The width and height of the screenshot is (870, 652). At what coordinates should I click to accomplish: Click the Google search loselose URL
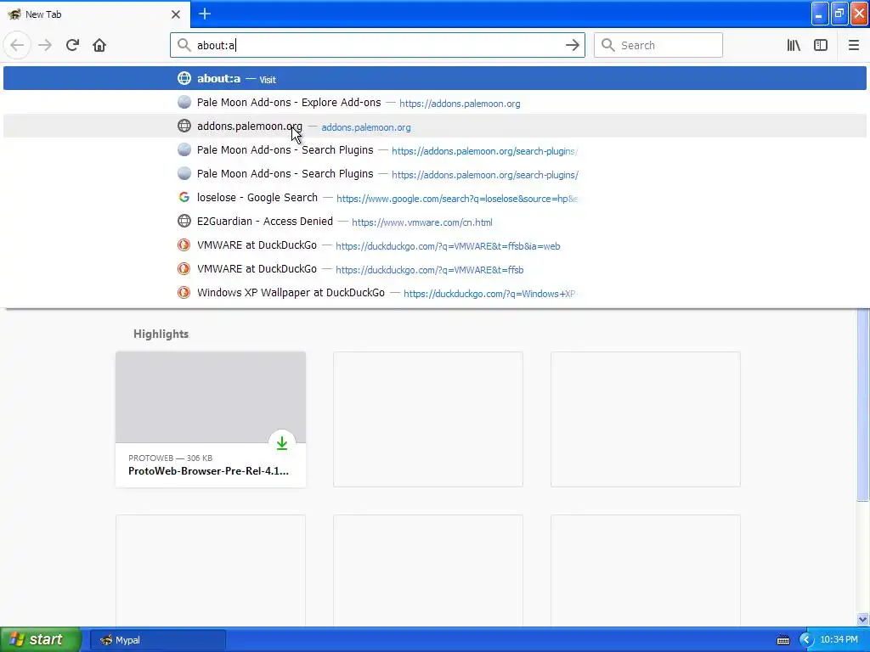pos(456,199)
